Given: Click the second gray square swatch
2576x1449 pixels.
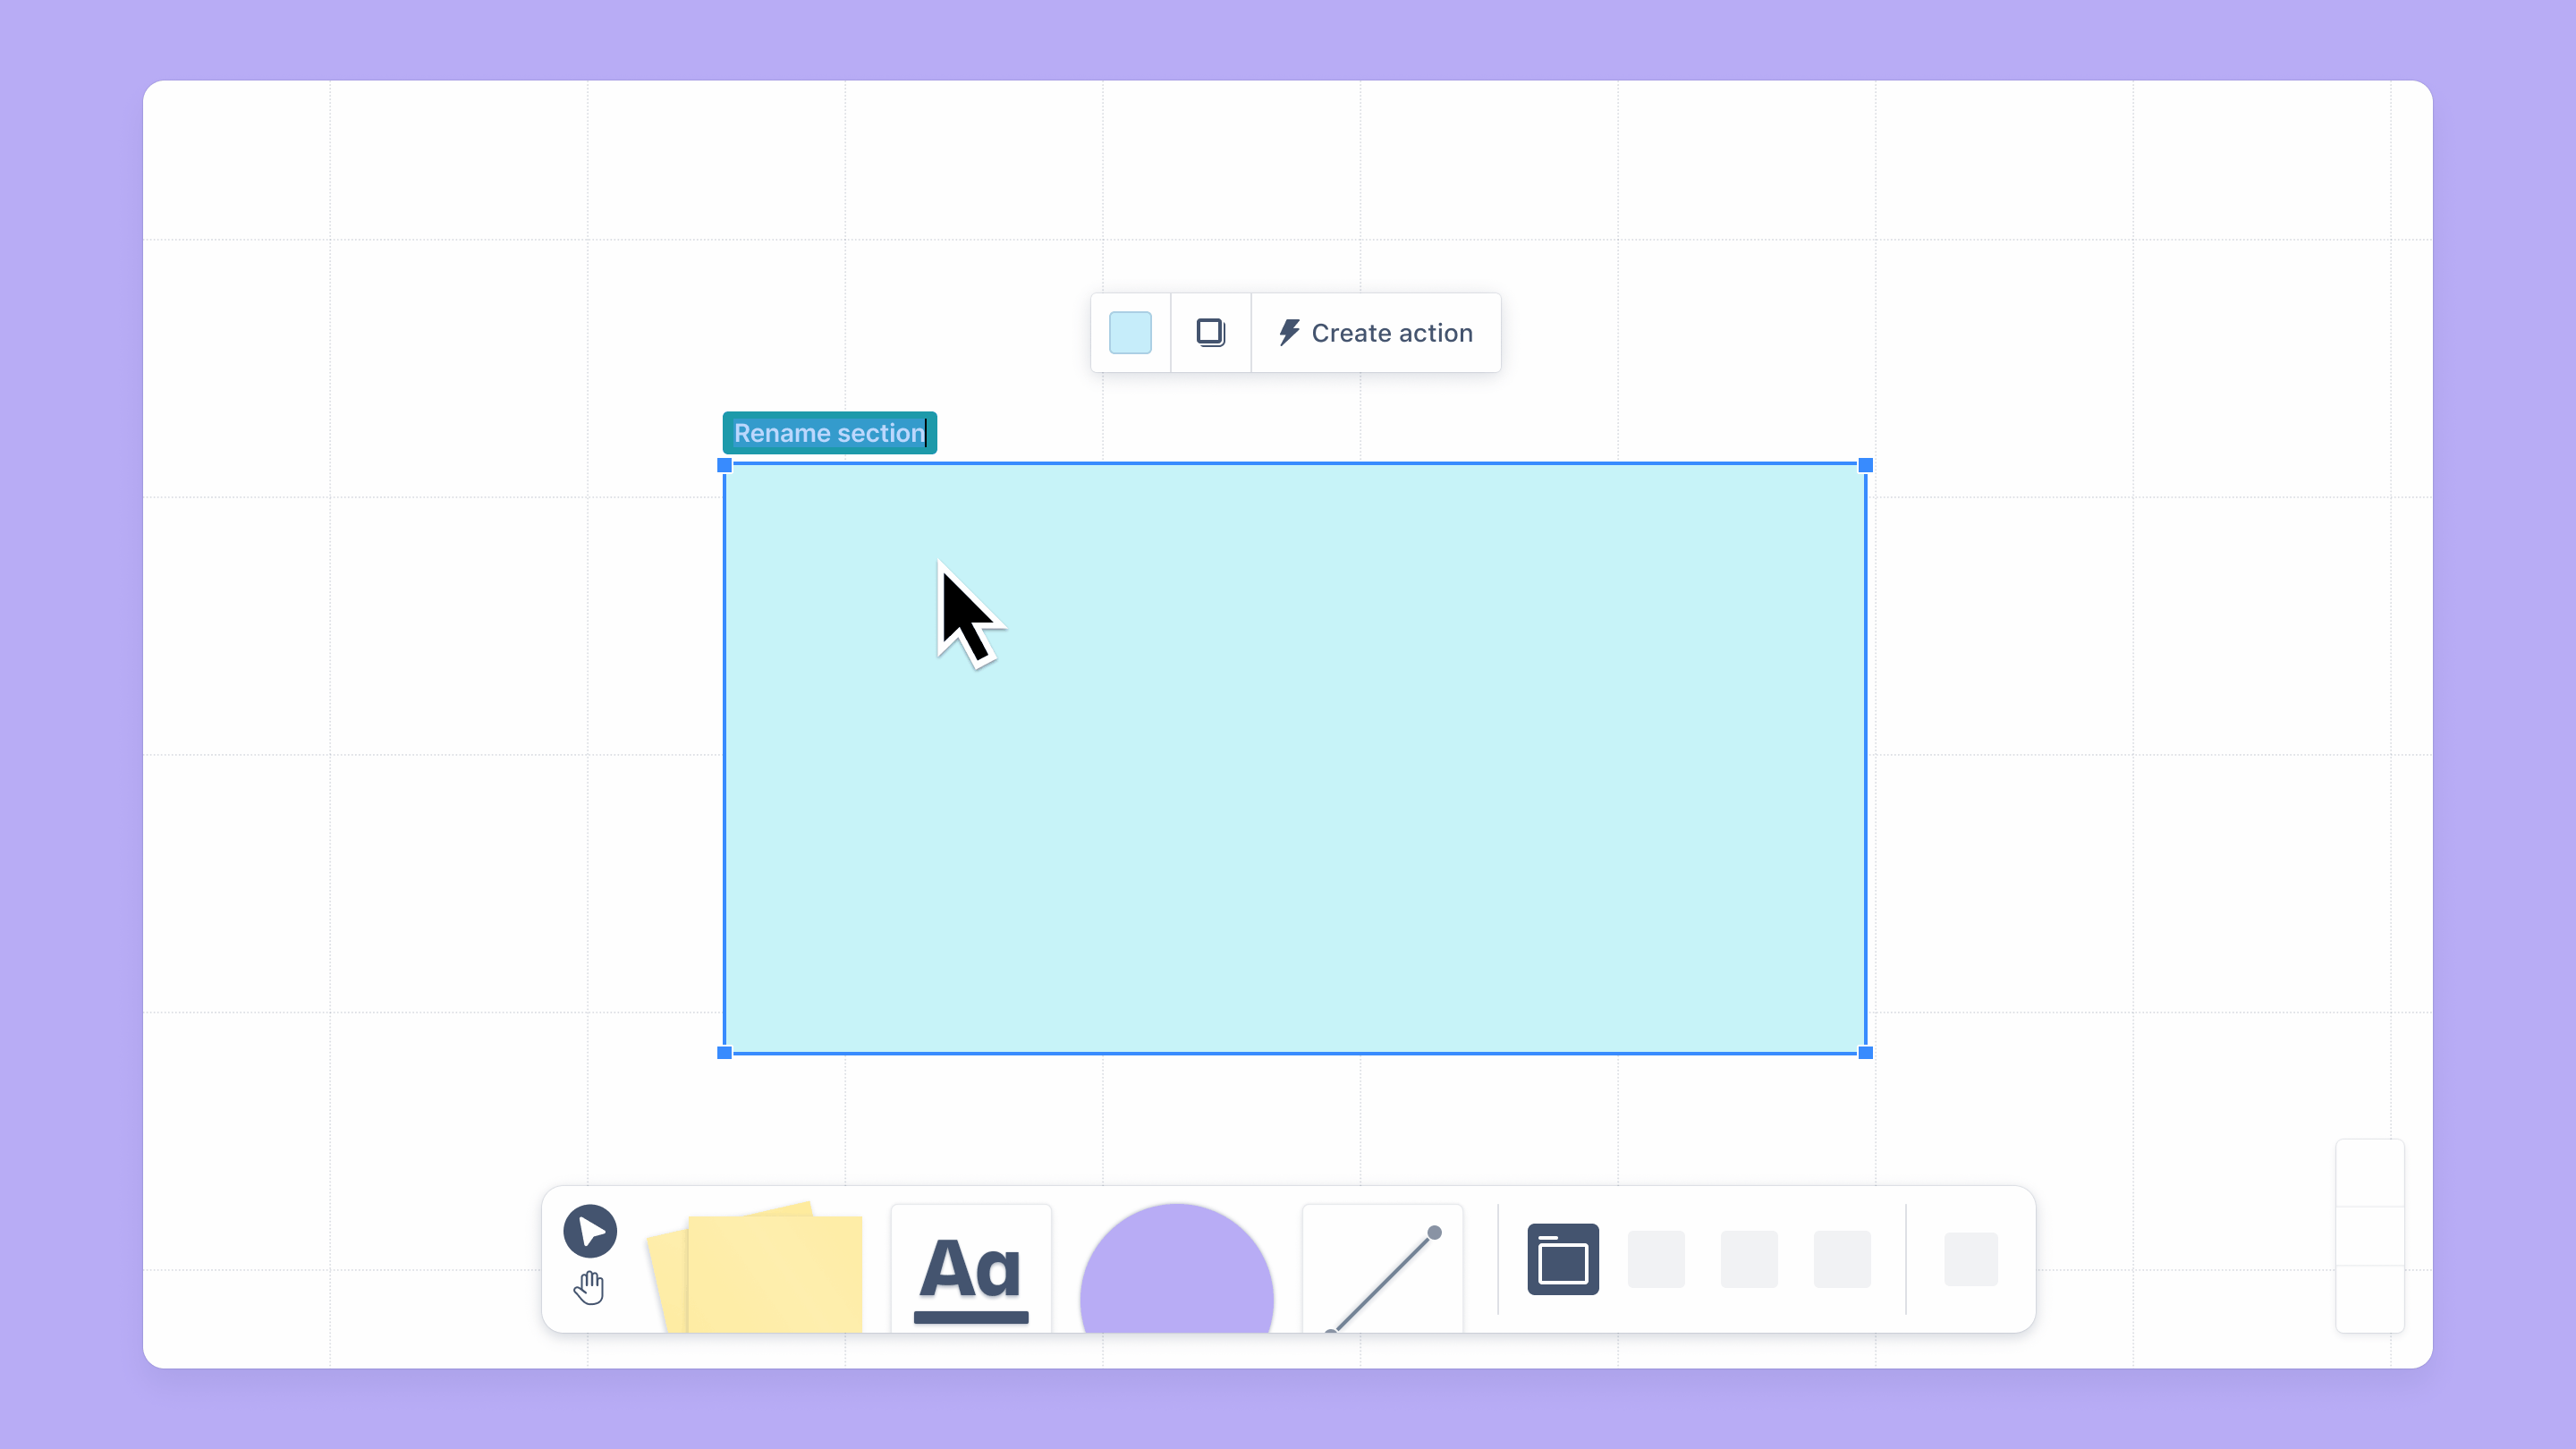Looking at the screenshot, I should (x=1748, y=1259).
